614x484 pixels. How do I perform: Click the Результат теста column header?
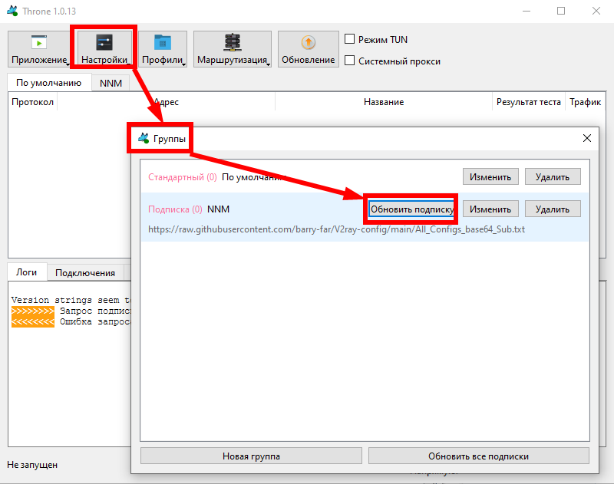pos(528,102)
